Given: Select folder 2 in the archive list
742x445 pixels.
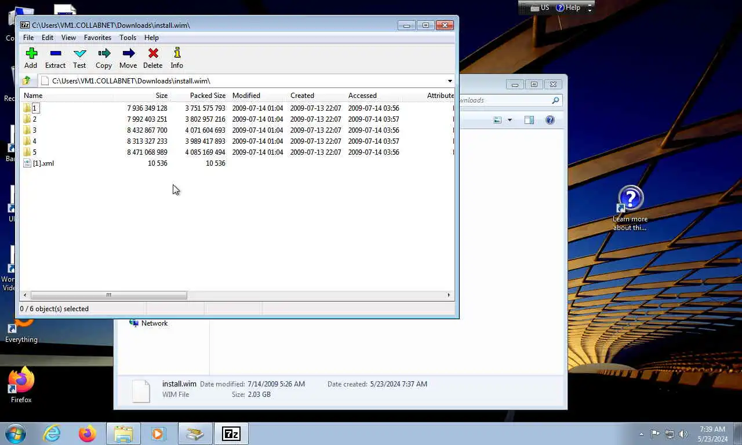Looking at the screenshot, I should point(34,119).
